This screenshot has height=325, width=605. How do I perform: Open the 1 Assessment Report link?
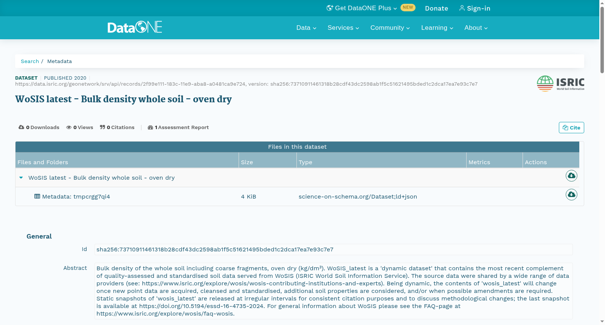point(178,128)
